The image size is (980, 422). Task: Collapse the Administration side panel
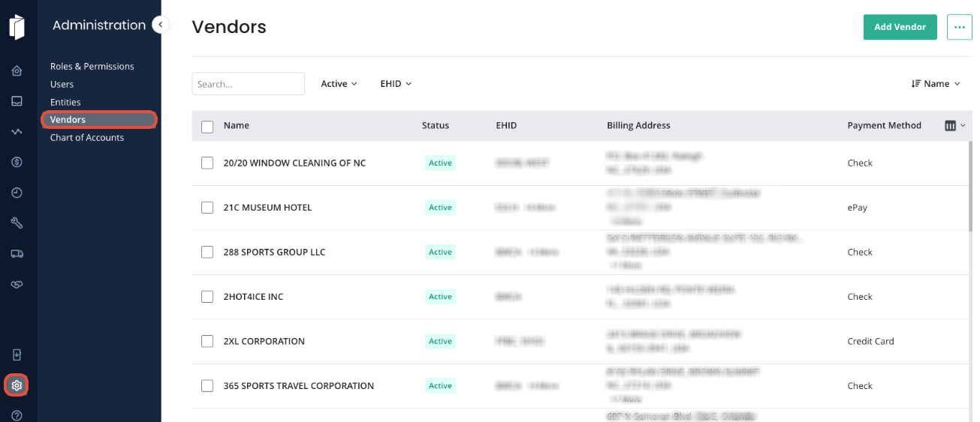coord(160,25)
